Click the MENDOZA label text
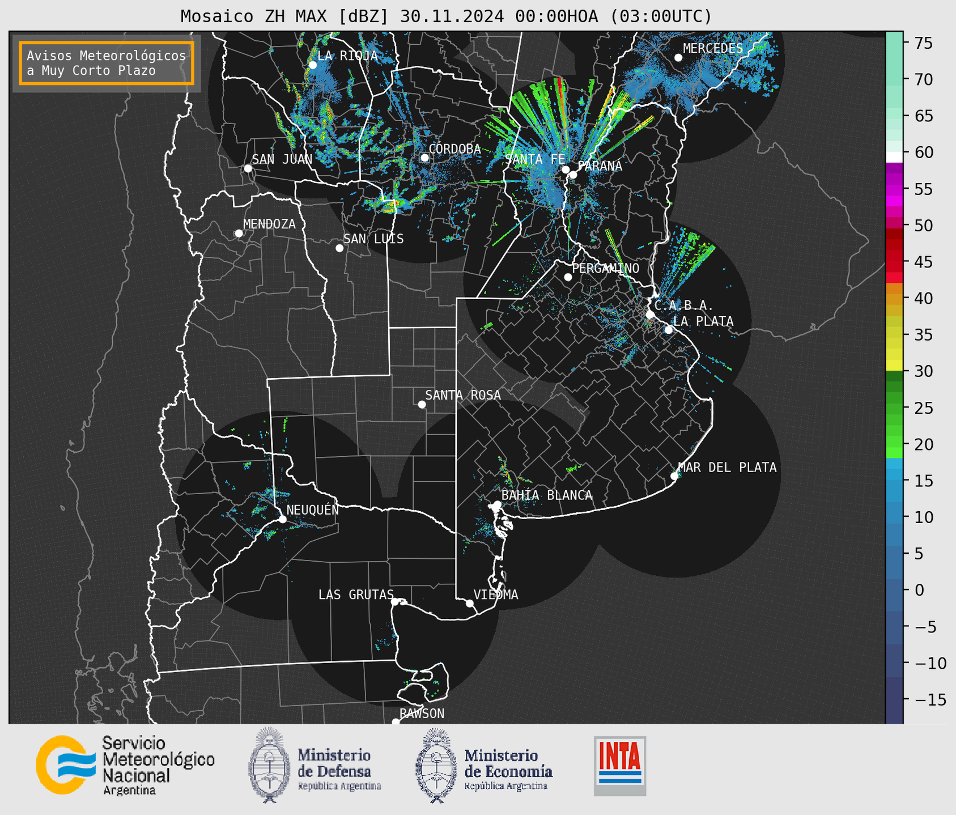The width and height of the screenshot is (956, 815). [269, 224]
